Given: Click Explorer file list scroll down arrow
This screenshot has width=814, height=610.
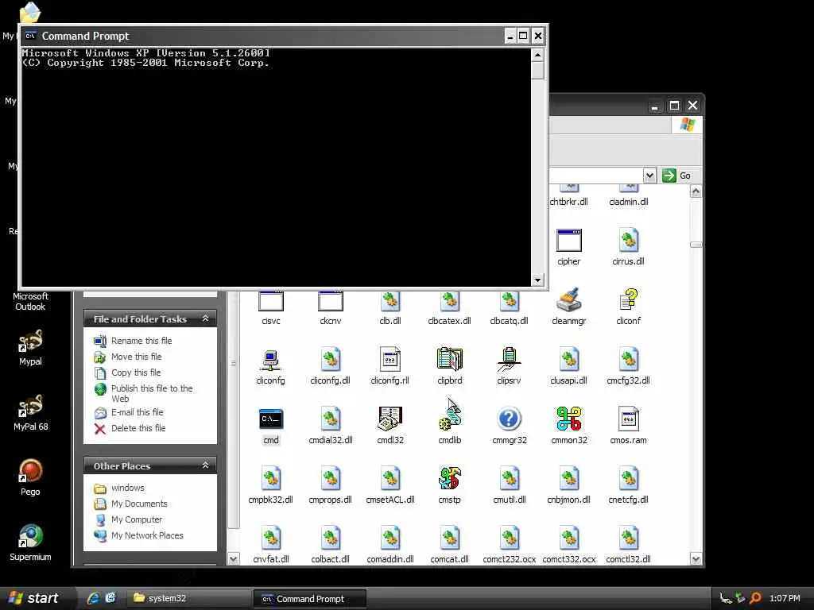Looking at the screenshot, I should (x=696, y=558).
